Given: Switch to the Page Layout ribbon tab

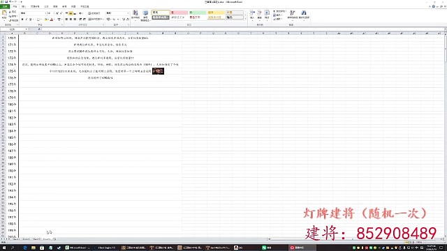Looking at the screenshot, I should tap(35, 6).
